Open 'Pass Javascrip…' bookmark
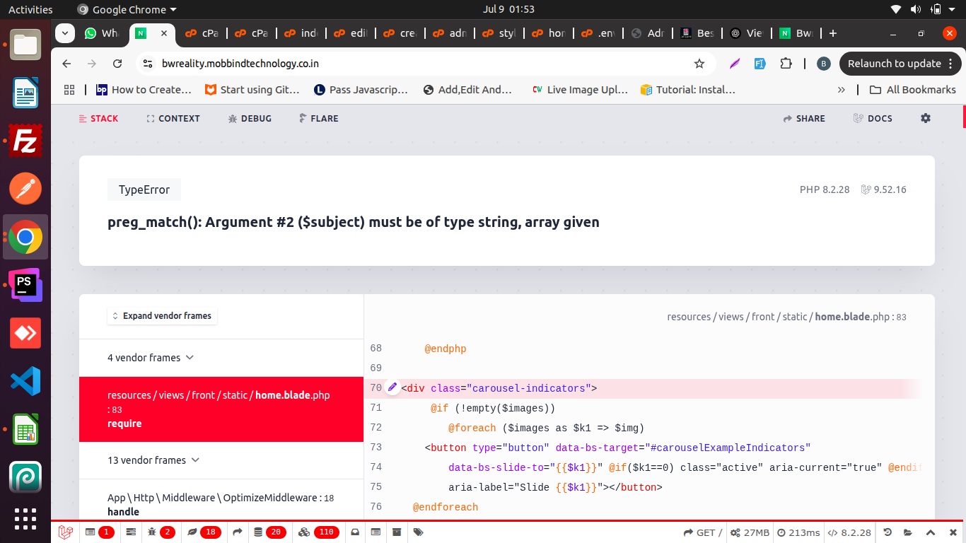This screenshot has width=966, height=543. (361, 90)
